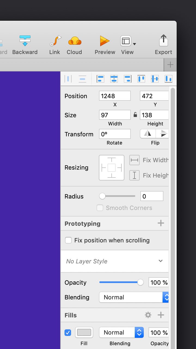Click the Radius slider handle
Viewport: 196px width, 349px height.
[102, 196]
